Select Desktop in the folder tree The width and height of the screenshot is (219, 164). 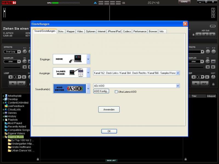coord(13,99)
